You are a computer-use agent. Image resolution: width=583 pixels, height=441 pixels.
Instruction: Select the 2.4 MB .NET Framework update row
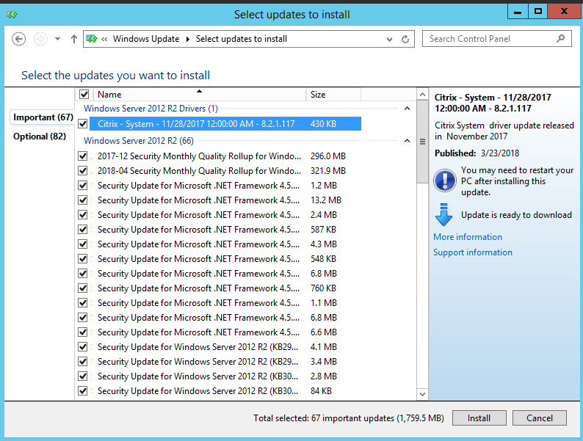click(225, 215)
